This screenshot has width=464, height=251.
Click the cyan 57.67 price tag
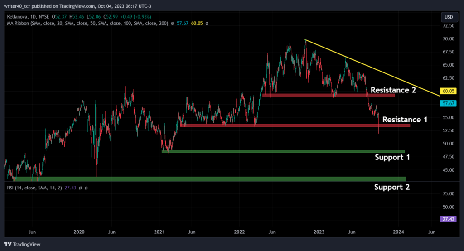coord(448,103)
